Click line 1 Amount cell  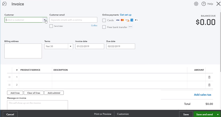(196, 77)
